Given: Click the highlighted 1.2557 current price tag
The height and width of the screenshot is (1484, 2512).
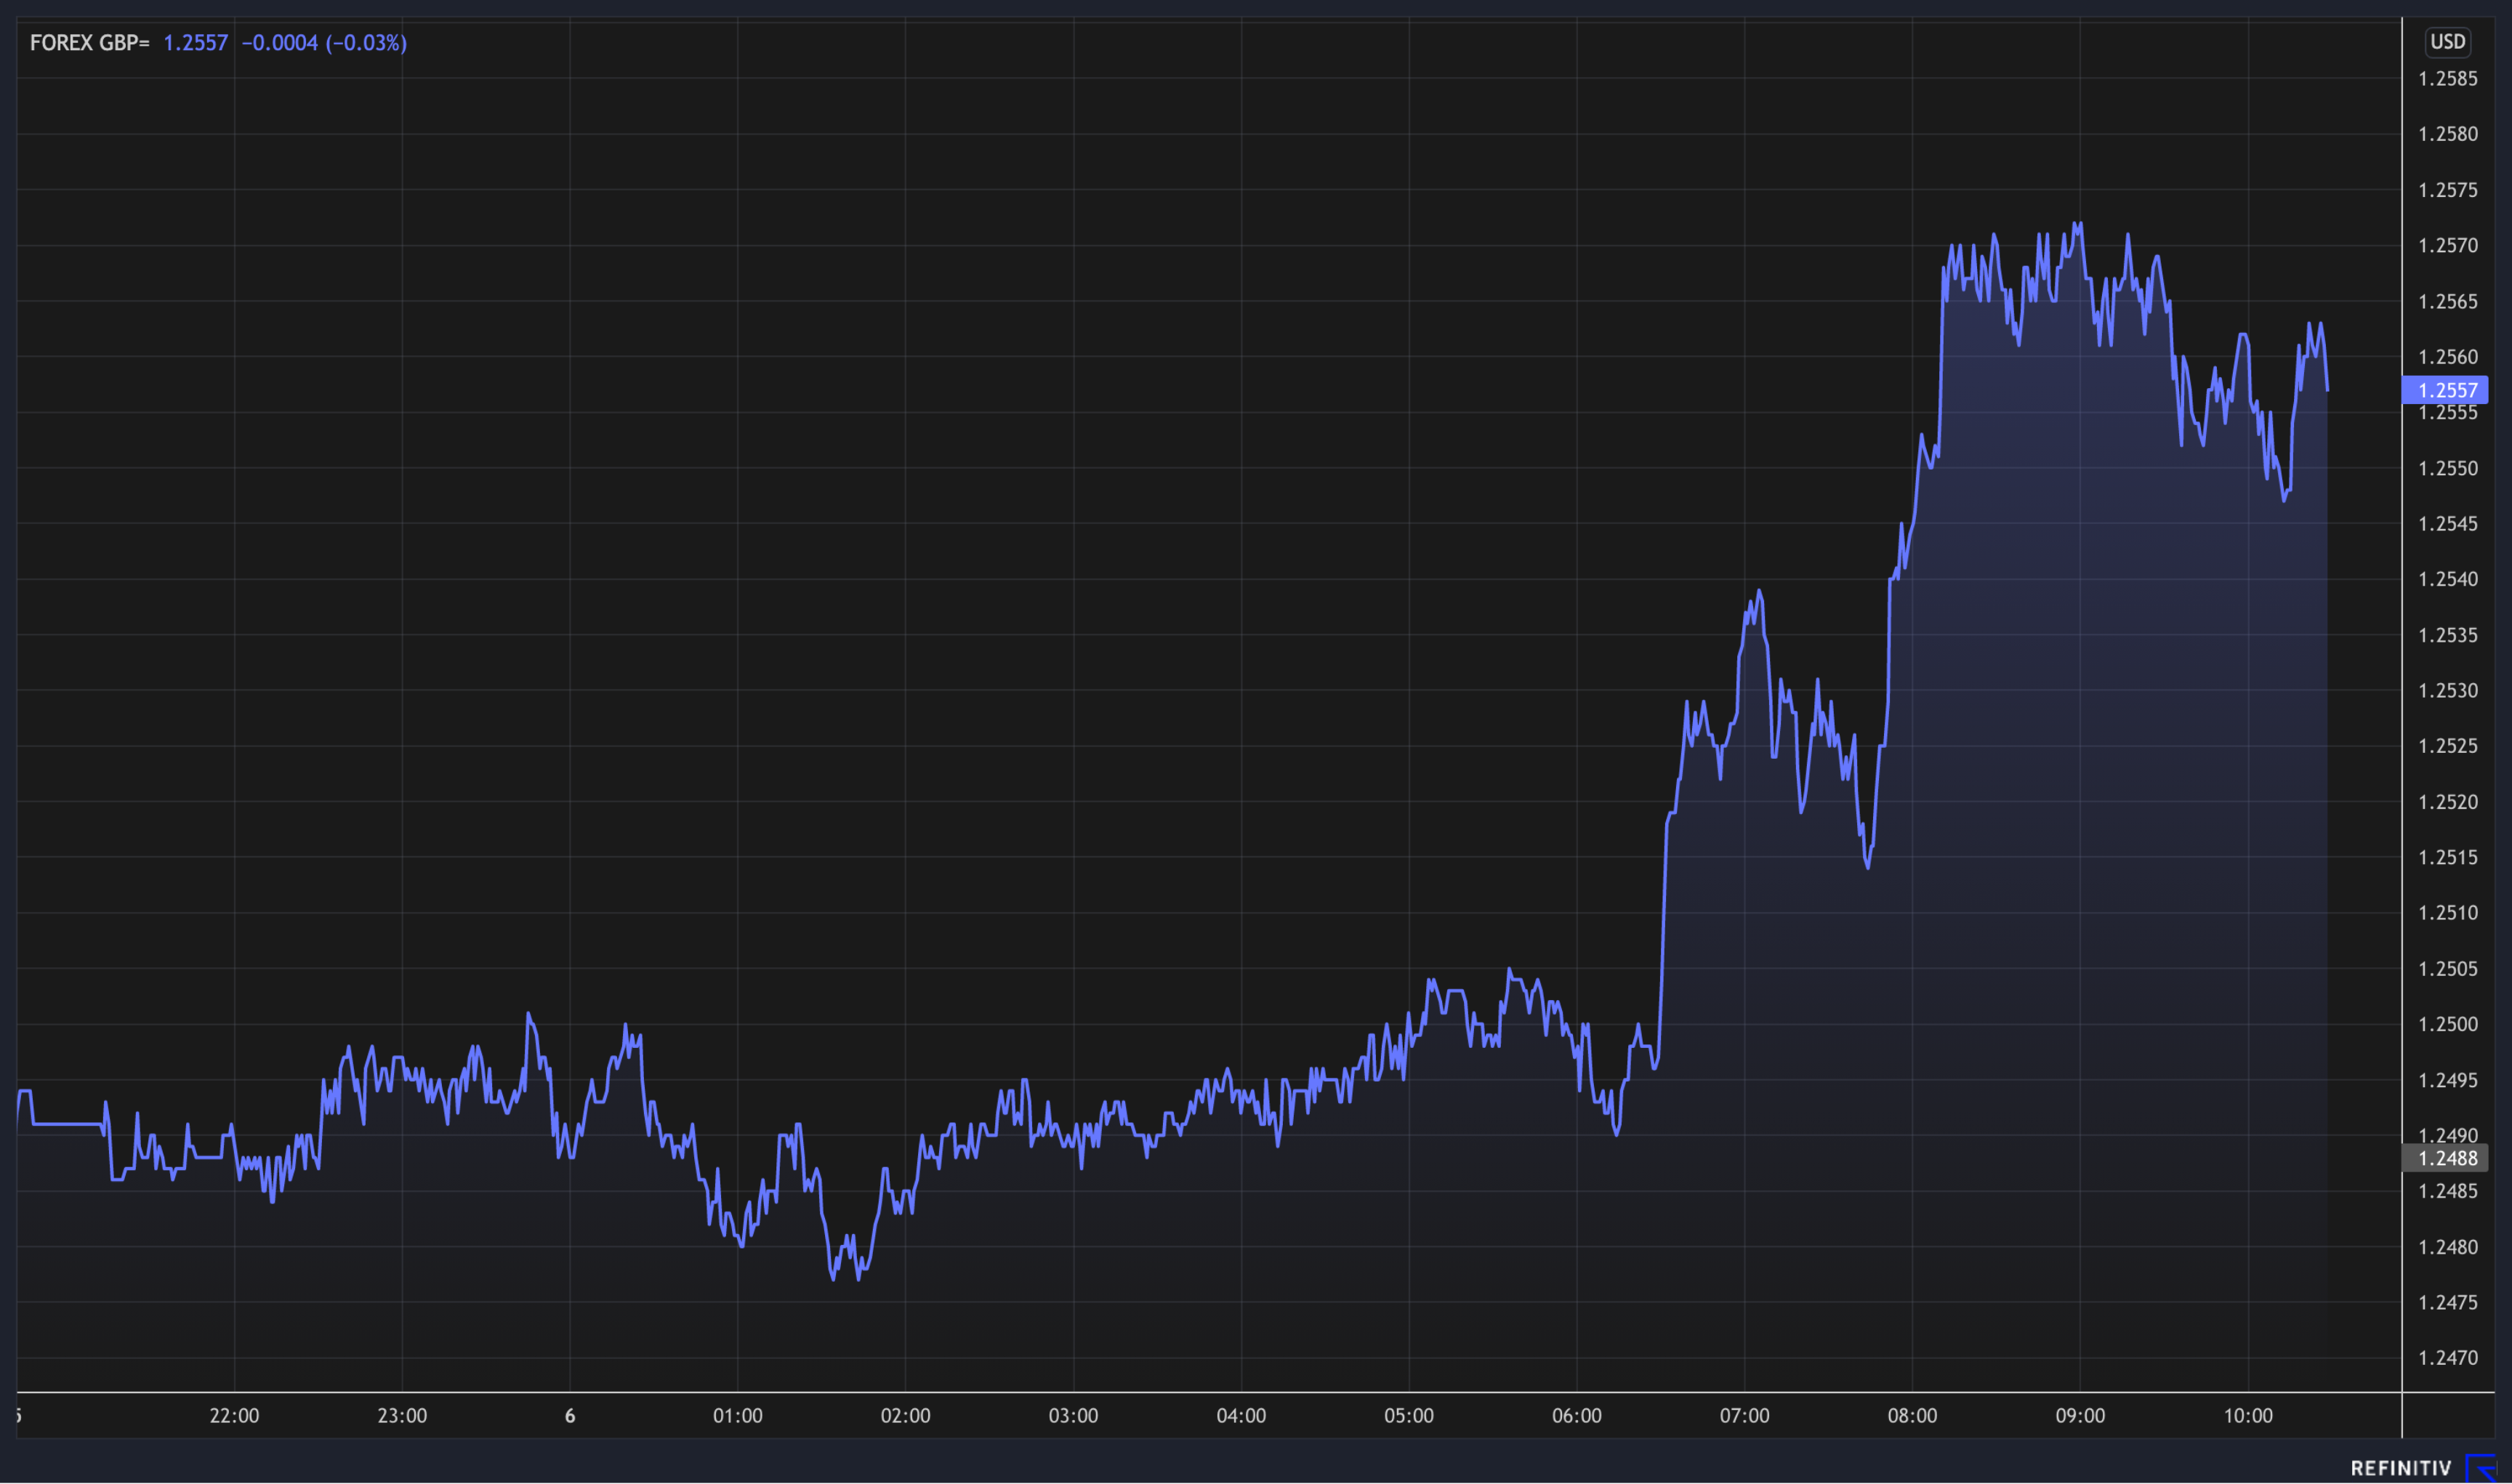Looking at the screenshot, I should tap(2444, 390).
